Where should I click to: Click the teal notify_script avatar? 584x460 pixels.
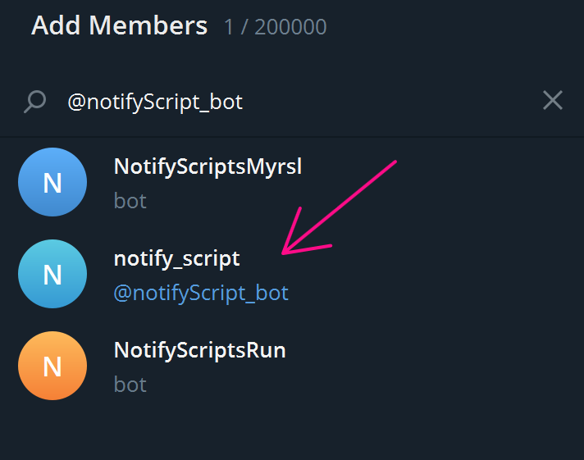coord(52,274)
